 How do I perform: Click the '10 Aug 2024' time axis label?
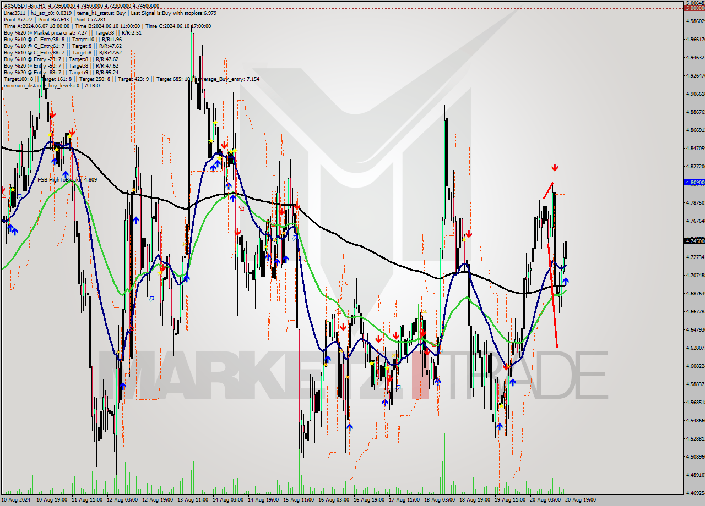(x=14, y=500)
